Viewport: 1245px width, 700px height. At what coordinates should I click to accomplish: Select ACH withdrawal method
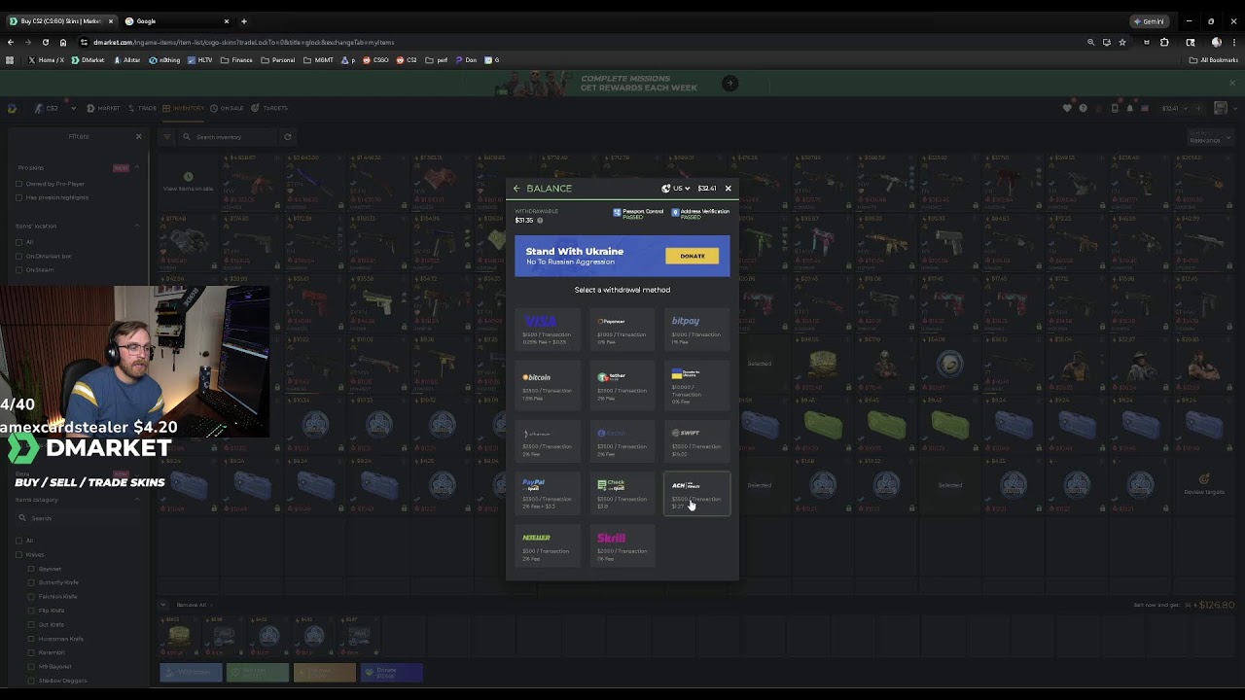click(697, 494)
